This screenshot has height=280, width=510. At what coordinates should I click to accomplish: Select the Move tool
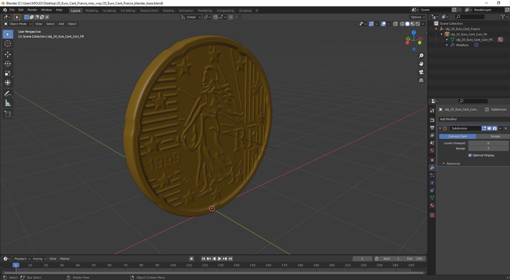pos(8,54)
